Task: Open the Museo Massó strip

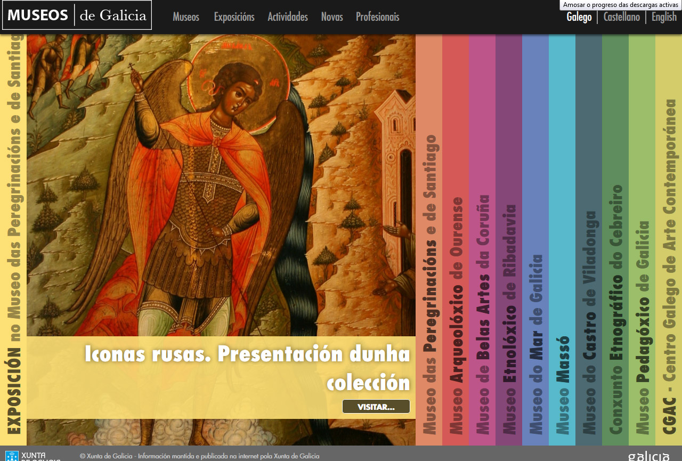Action: tap(562, 240)
